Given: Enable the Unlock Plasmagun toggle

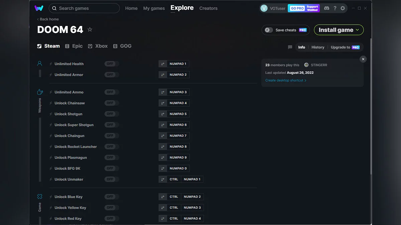Looking at the screenshot, I should [112, 157].
